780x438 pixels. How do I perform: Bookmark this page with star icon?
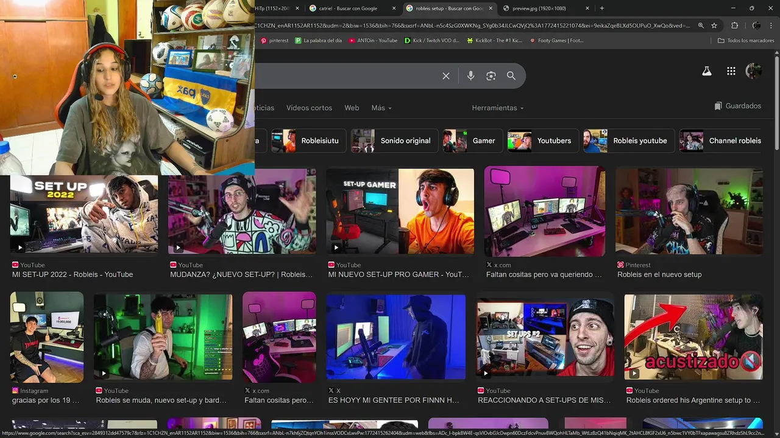pos(714,26)
